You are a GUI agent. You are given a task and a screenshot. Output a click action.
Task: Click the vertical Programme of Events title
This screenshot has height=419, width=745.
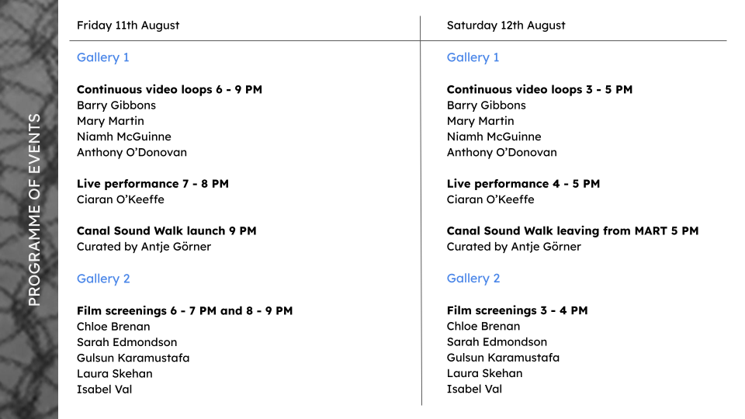pyautogui.click(x=34, y=209)
